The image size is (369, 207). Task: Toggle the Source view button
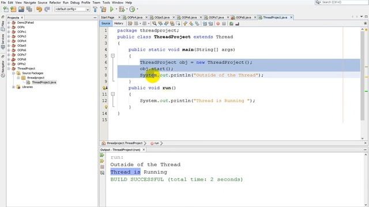coord(106,24)
